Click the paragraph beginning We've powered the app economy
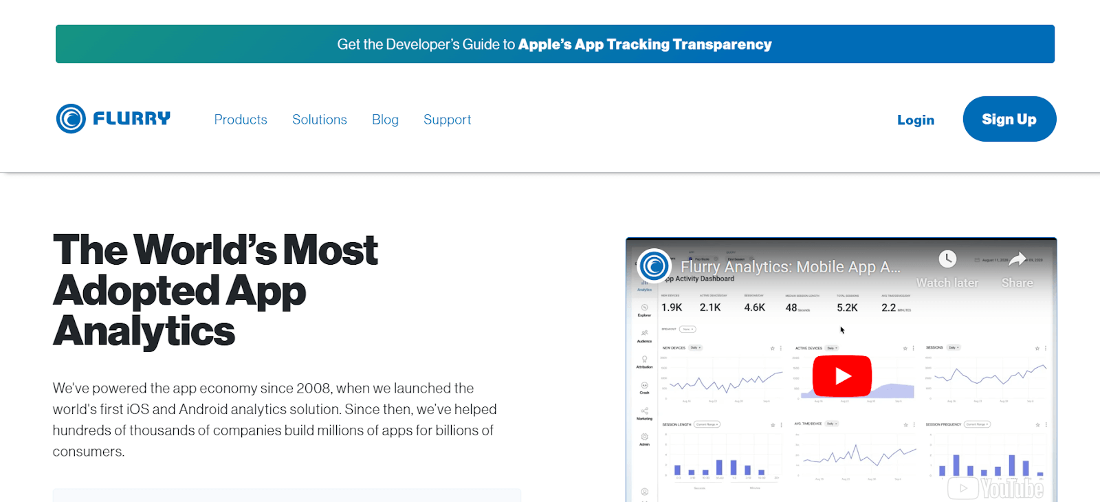The width and height of the screenshot is (1100, 502). (275, 419)
